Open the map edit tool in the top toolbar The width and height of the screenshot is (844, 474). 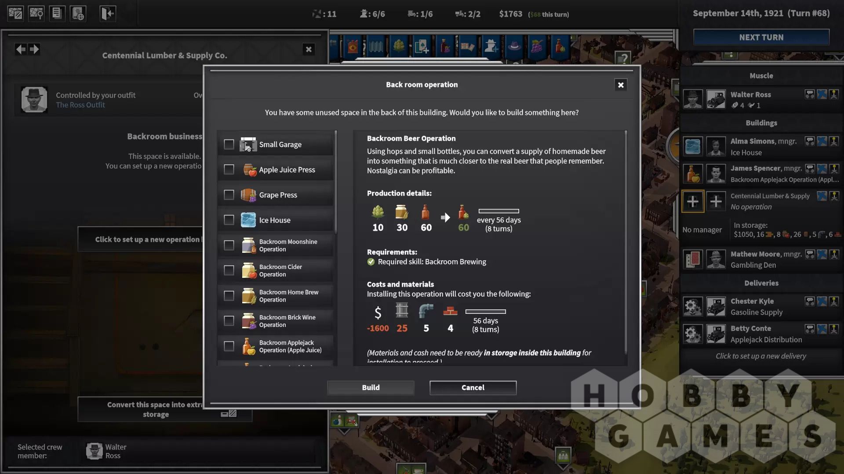click(15, 13)
